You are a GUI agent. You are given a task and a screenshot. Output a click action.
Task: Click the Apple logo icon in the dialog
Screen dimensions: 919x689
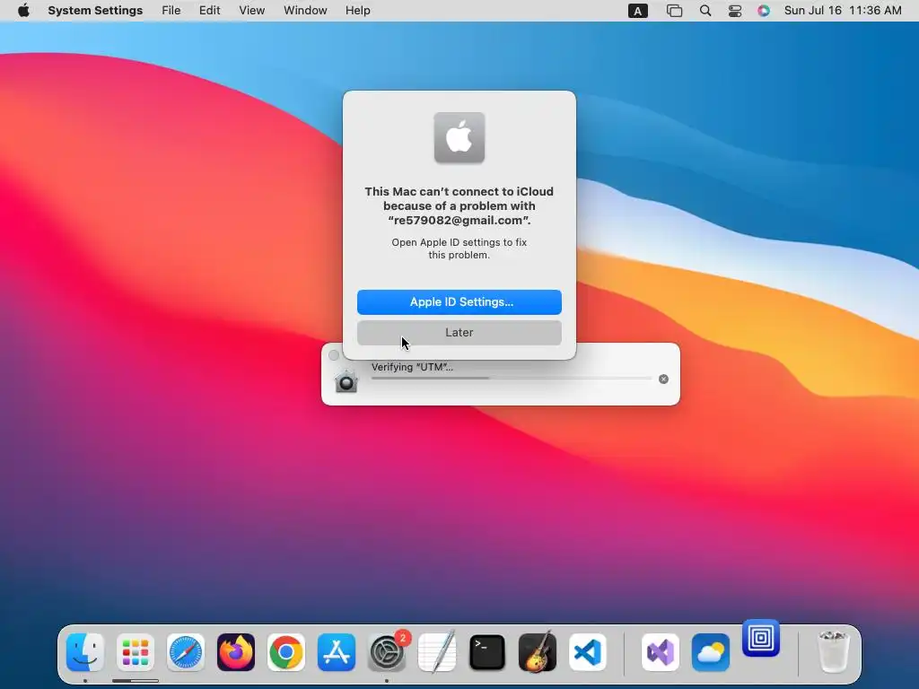(459, 137)
